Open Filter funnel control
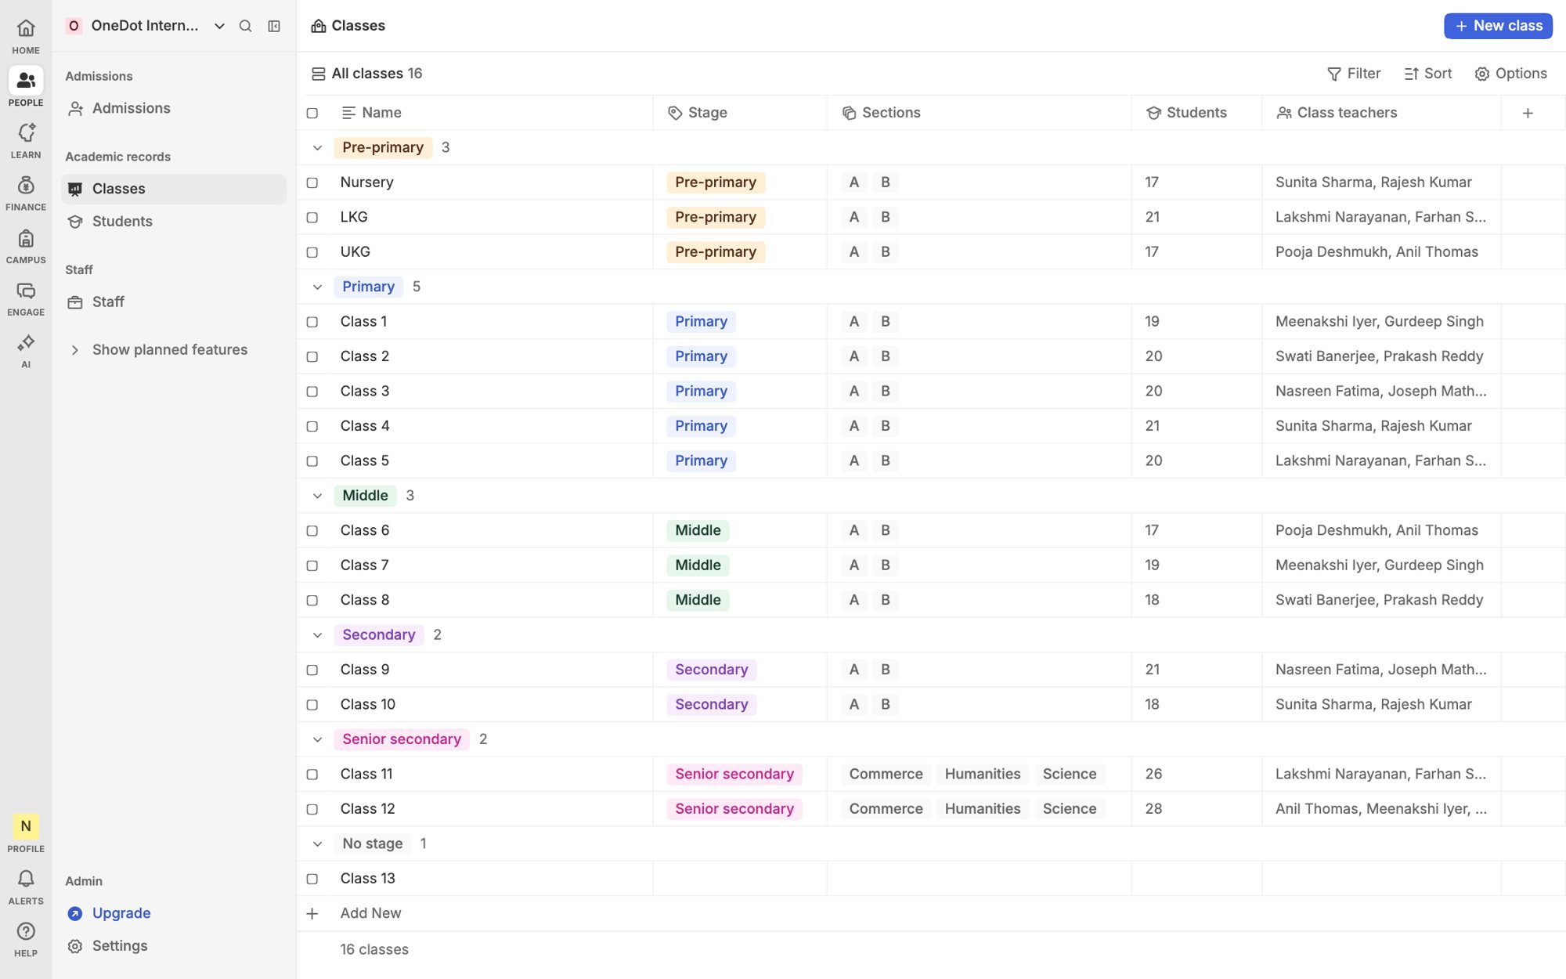Screen dimensions: 1566x979 click(1354, 74)
